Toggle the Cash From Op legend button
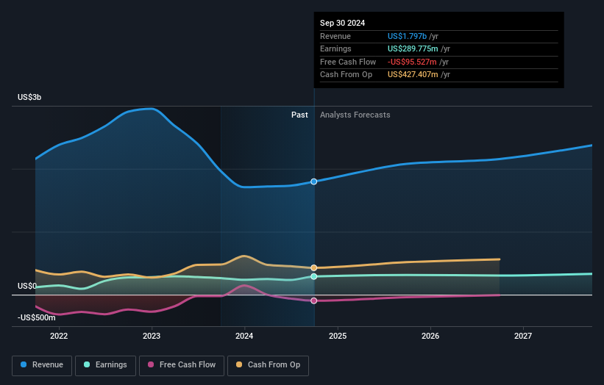 tap(268, 365)
